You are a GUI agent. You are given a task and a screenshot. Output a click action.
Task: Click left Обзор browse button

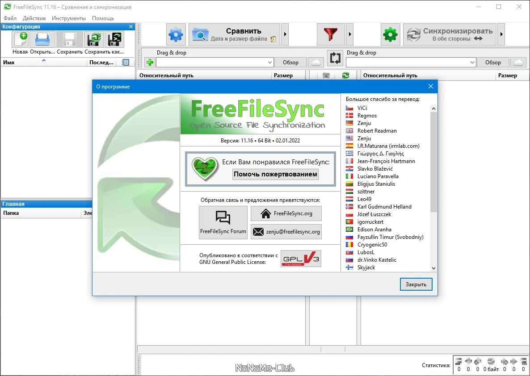(x=290, y=62)
